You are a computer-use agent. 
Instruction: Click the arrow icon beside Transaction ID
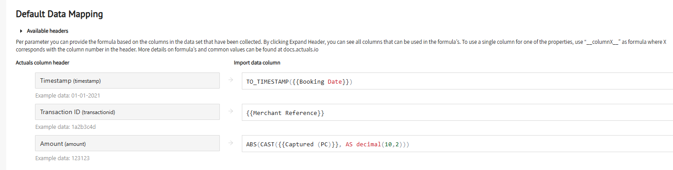(x=231, y=111)
